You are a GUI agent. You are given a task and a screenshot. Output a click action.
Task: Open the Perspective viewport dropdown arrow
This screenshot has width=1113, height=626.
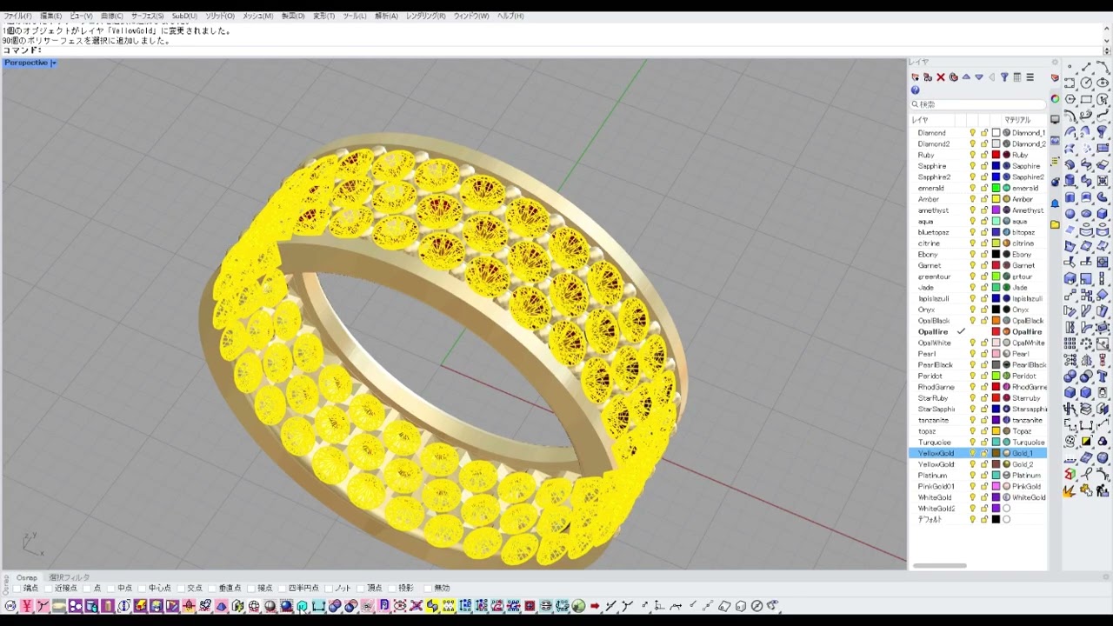[x=53, y=63]
